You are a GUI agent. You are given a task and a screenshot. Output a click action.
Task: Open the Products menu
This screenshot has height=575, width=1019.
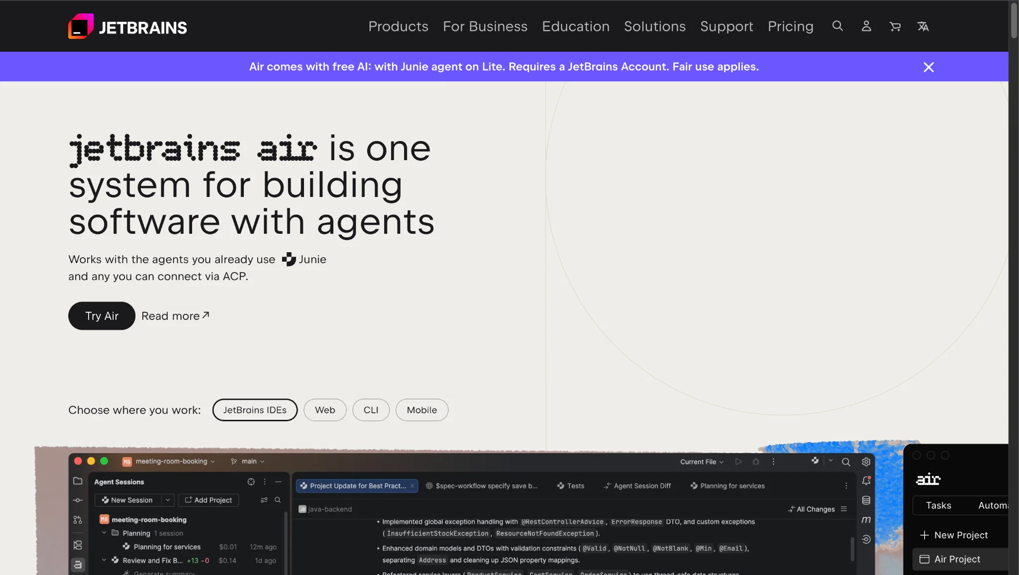click(398, 26)
